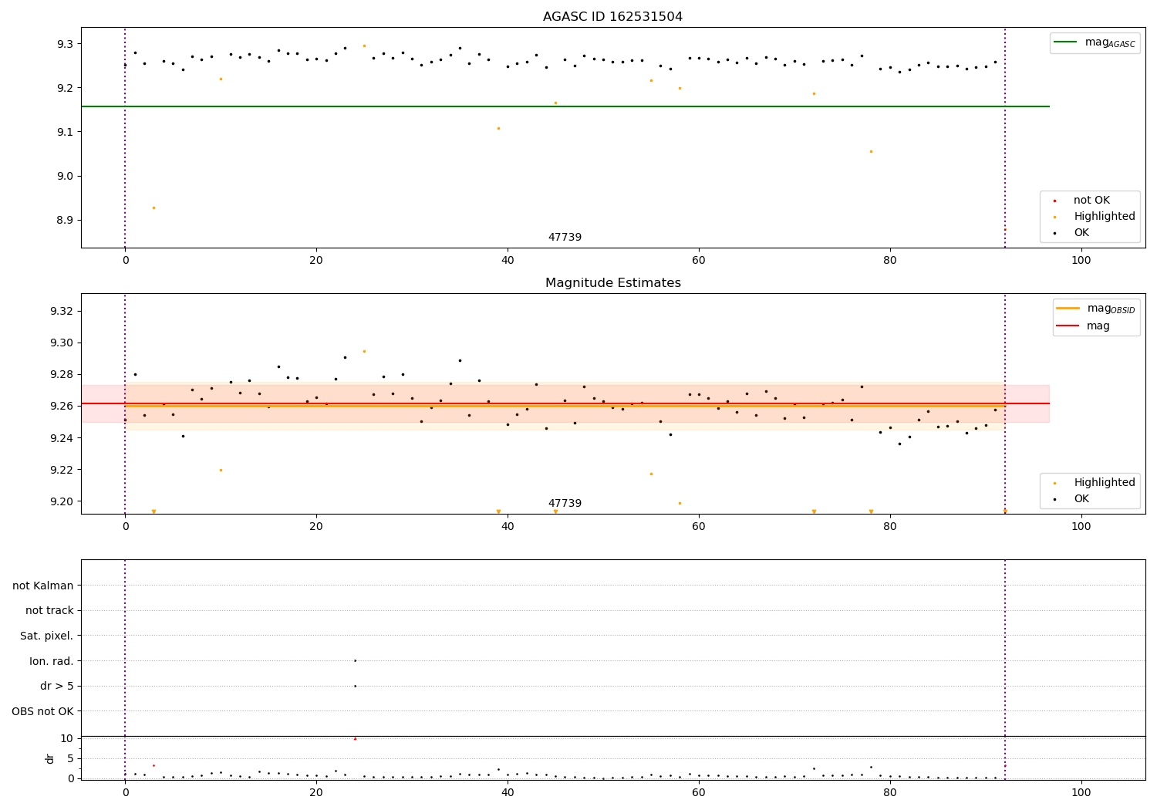Click the 60 x-tick of the Magnitude Estimates plot

click(x=699, y=527)
